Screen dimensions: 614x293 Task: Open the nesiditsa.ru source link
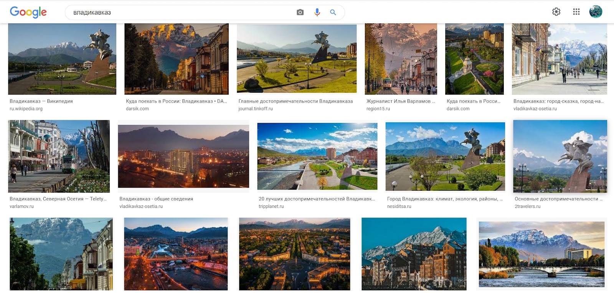(x=399, y=206)
